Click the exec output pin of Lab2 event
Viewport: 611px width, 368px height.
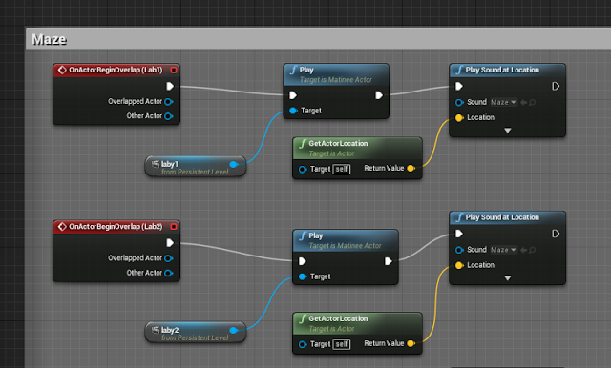[170, 243]
